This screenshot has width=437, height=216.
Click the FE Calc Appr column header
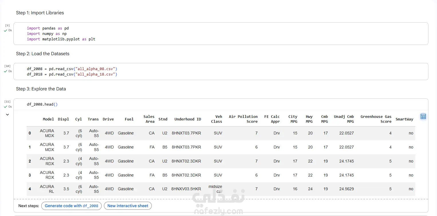[272, 119]
